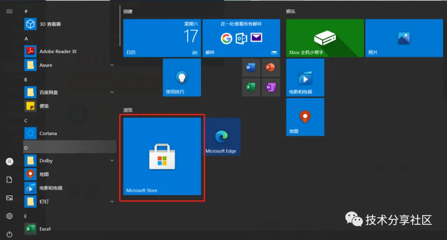Screen dimensions: 447x240
Task: Open 地图 in the app list
Action: [x=70, y=174]
